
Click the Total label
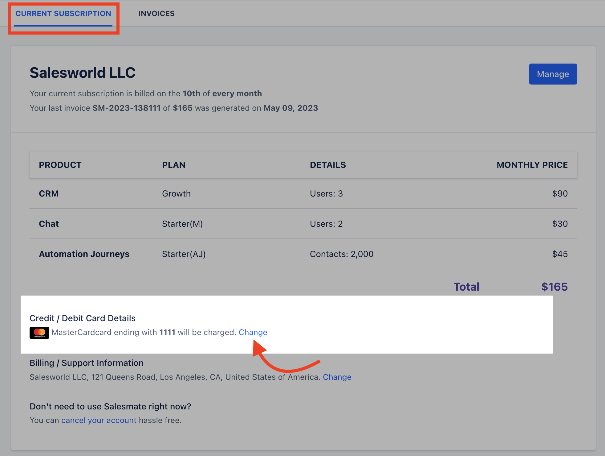[466, 287]
